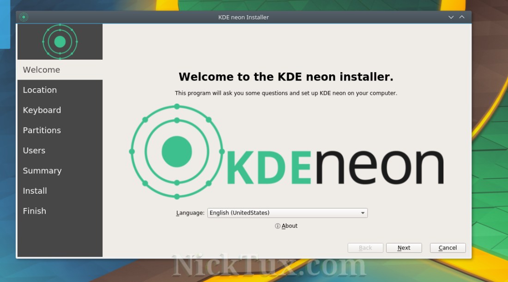Click the KDE neon logo above the sidebar

[x=60, y=42]
